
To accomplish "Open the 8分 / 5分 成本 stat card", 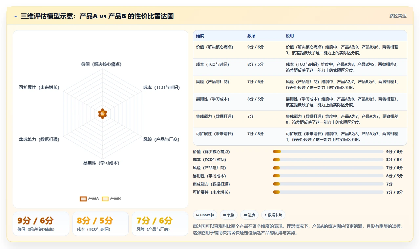I will 100,224.
